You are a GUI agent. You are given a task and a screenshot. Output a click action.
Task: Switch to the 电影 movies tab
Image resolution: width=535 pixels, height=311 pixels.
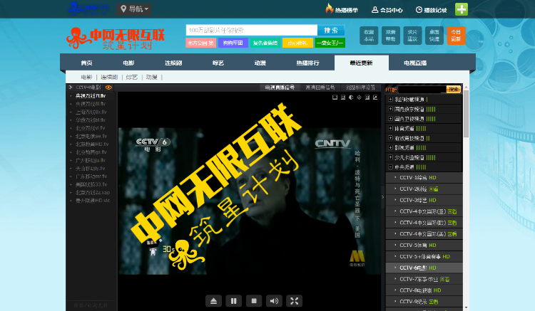tap(128, 63)
